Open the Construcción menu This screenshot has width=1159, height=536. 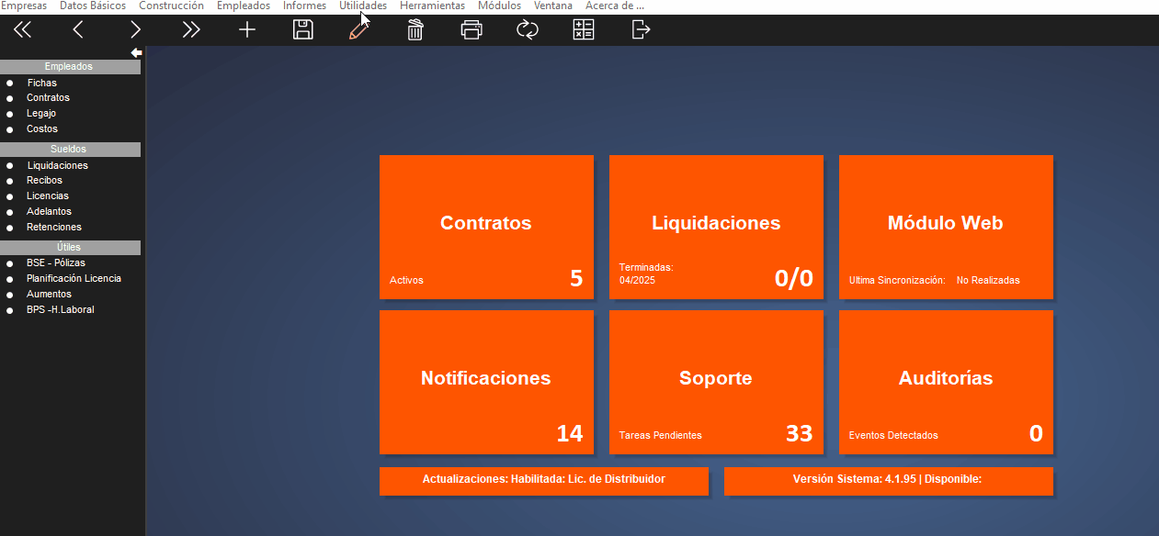point(172,6)
